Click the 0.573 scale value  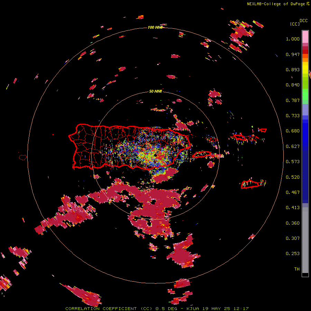pyautogui.click(x=293, y=162)
